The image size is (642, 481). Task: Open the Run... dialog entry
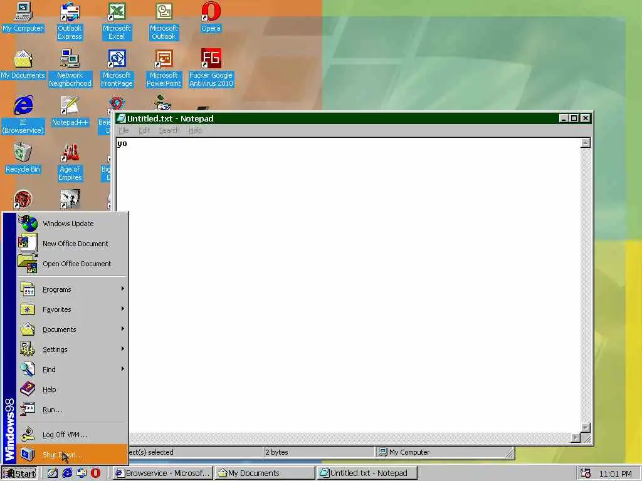(72, 410)
